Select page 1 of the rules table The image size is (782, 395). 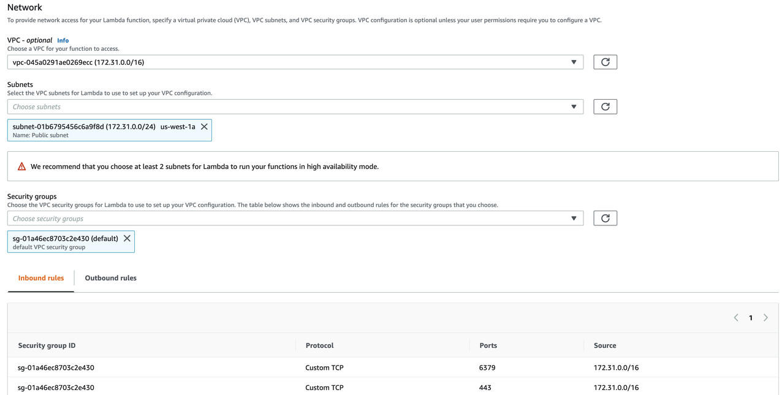pos(751,317)
